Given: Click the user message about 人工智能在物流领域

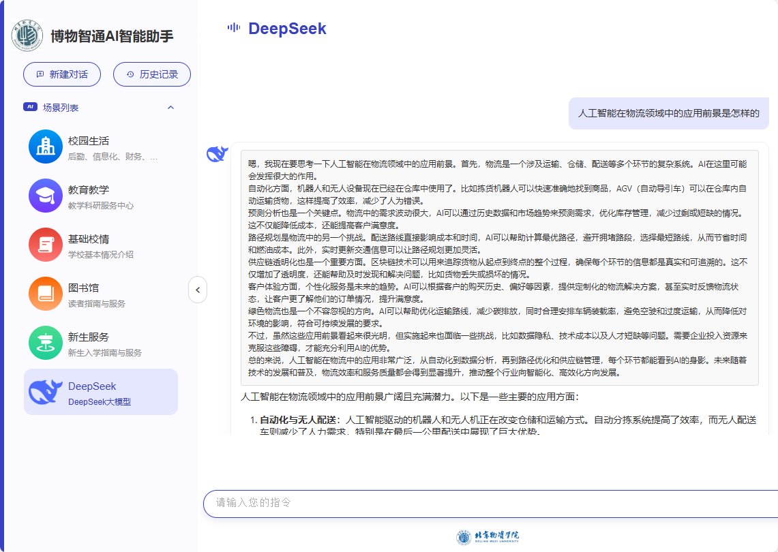Looking at the screenshot, I should [668, 114].
